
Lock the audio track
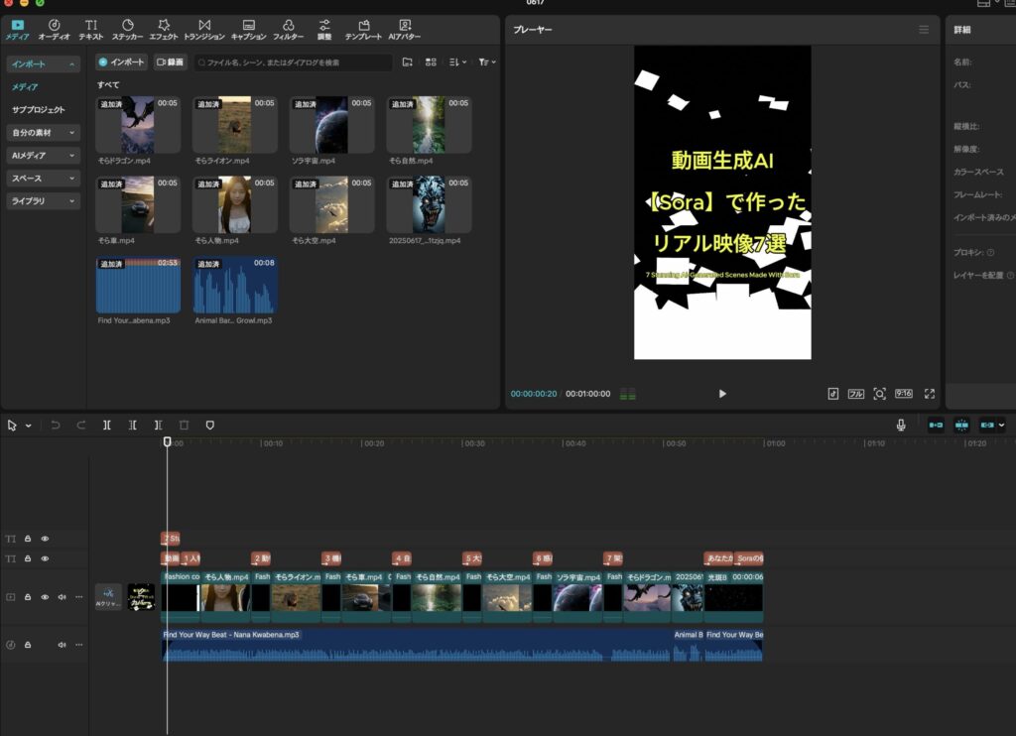(28, 645)
